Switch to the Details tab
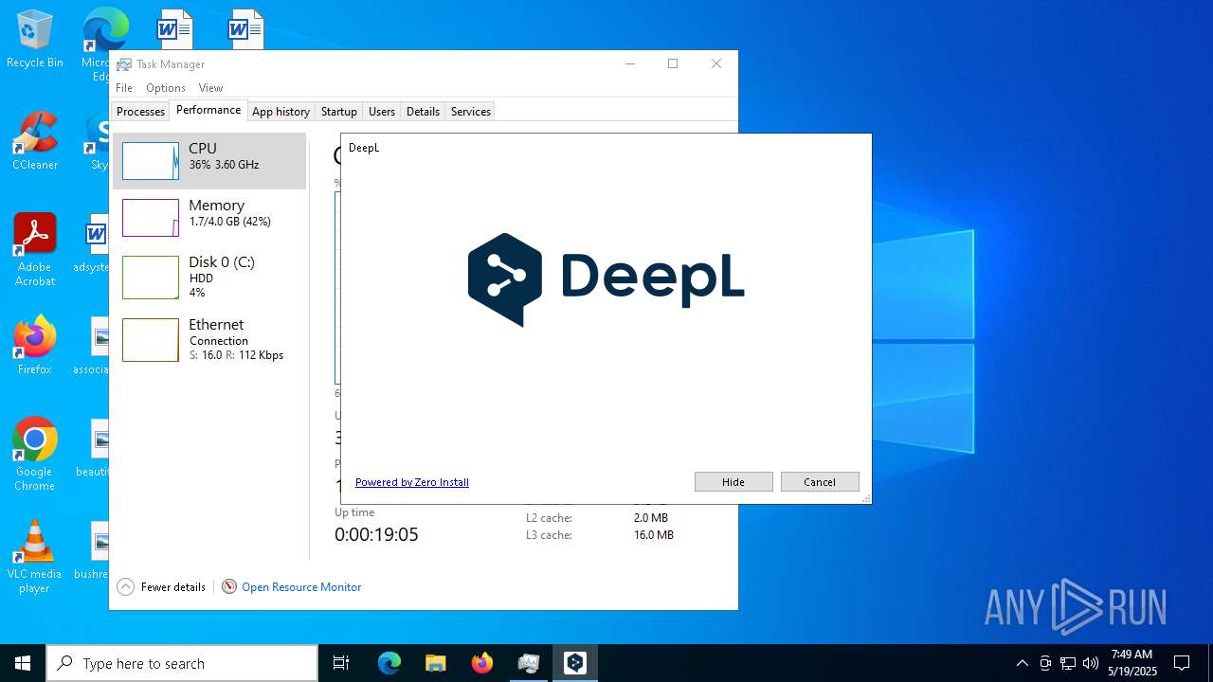 coord(423,112)
